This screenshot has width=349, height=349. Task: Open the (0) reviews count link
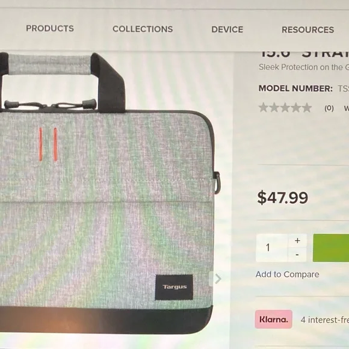329,108
